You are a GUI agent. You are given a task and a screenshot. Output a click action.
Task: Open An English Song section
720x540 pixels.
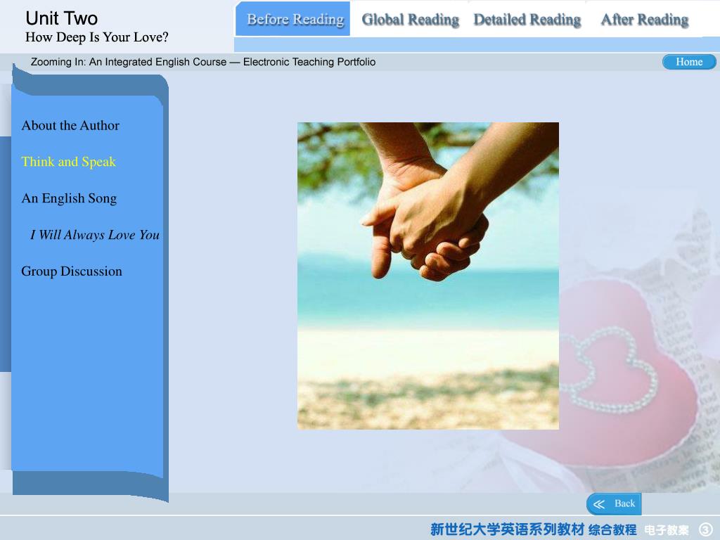tap(69, 198)
